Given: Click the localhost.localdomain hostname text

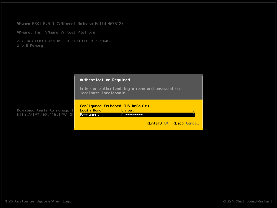Looking at the screenshot, I should [104, 93].
